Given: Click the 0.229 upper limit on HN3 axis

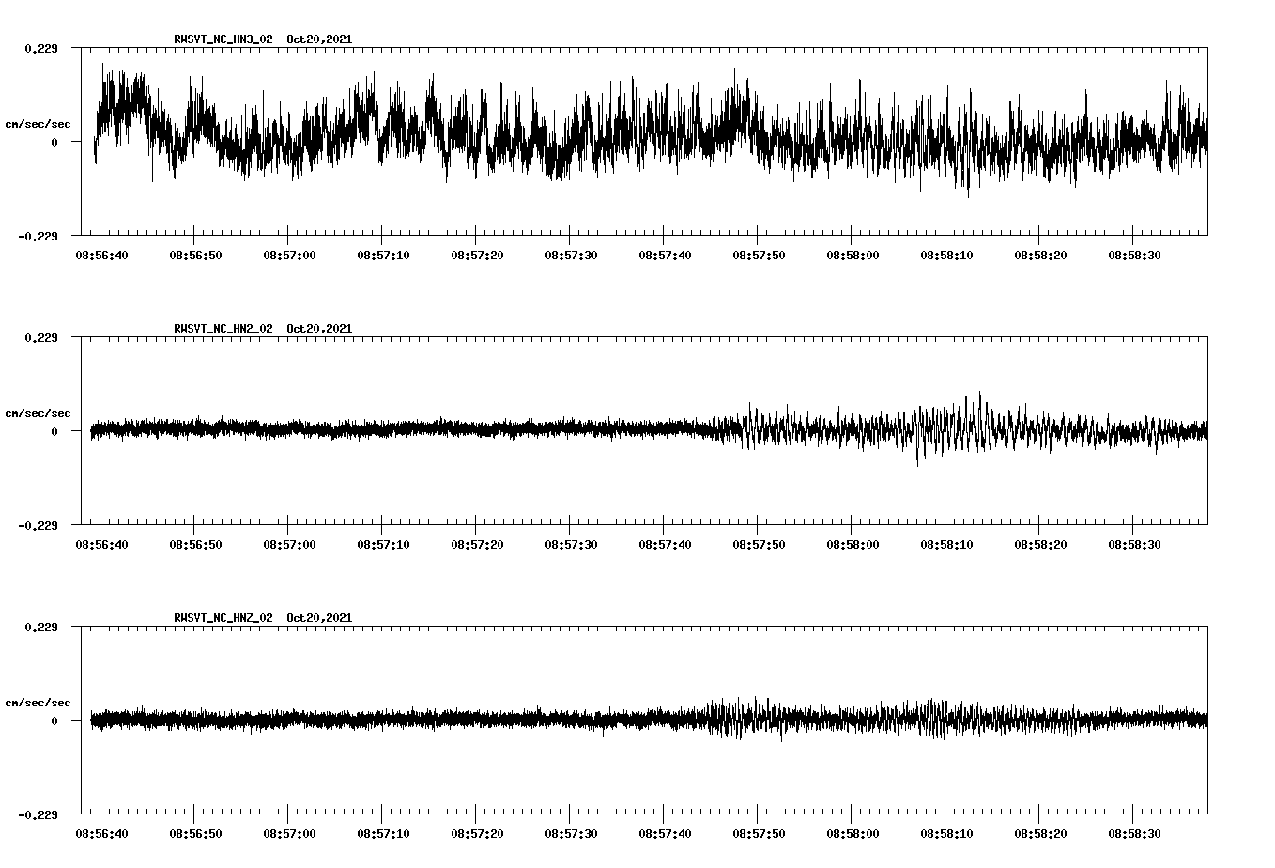Looking at the screenshot, I should (40, 48).
